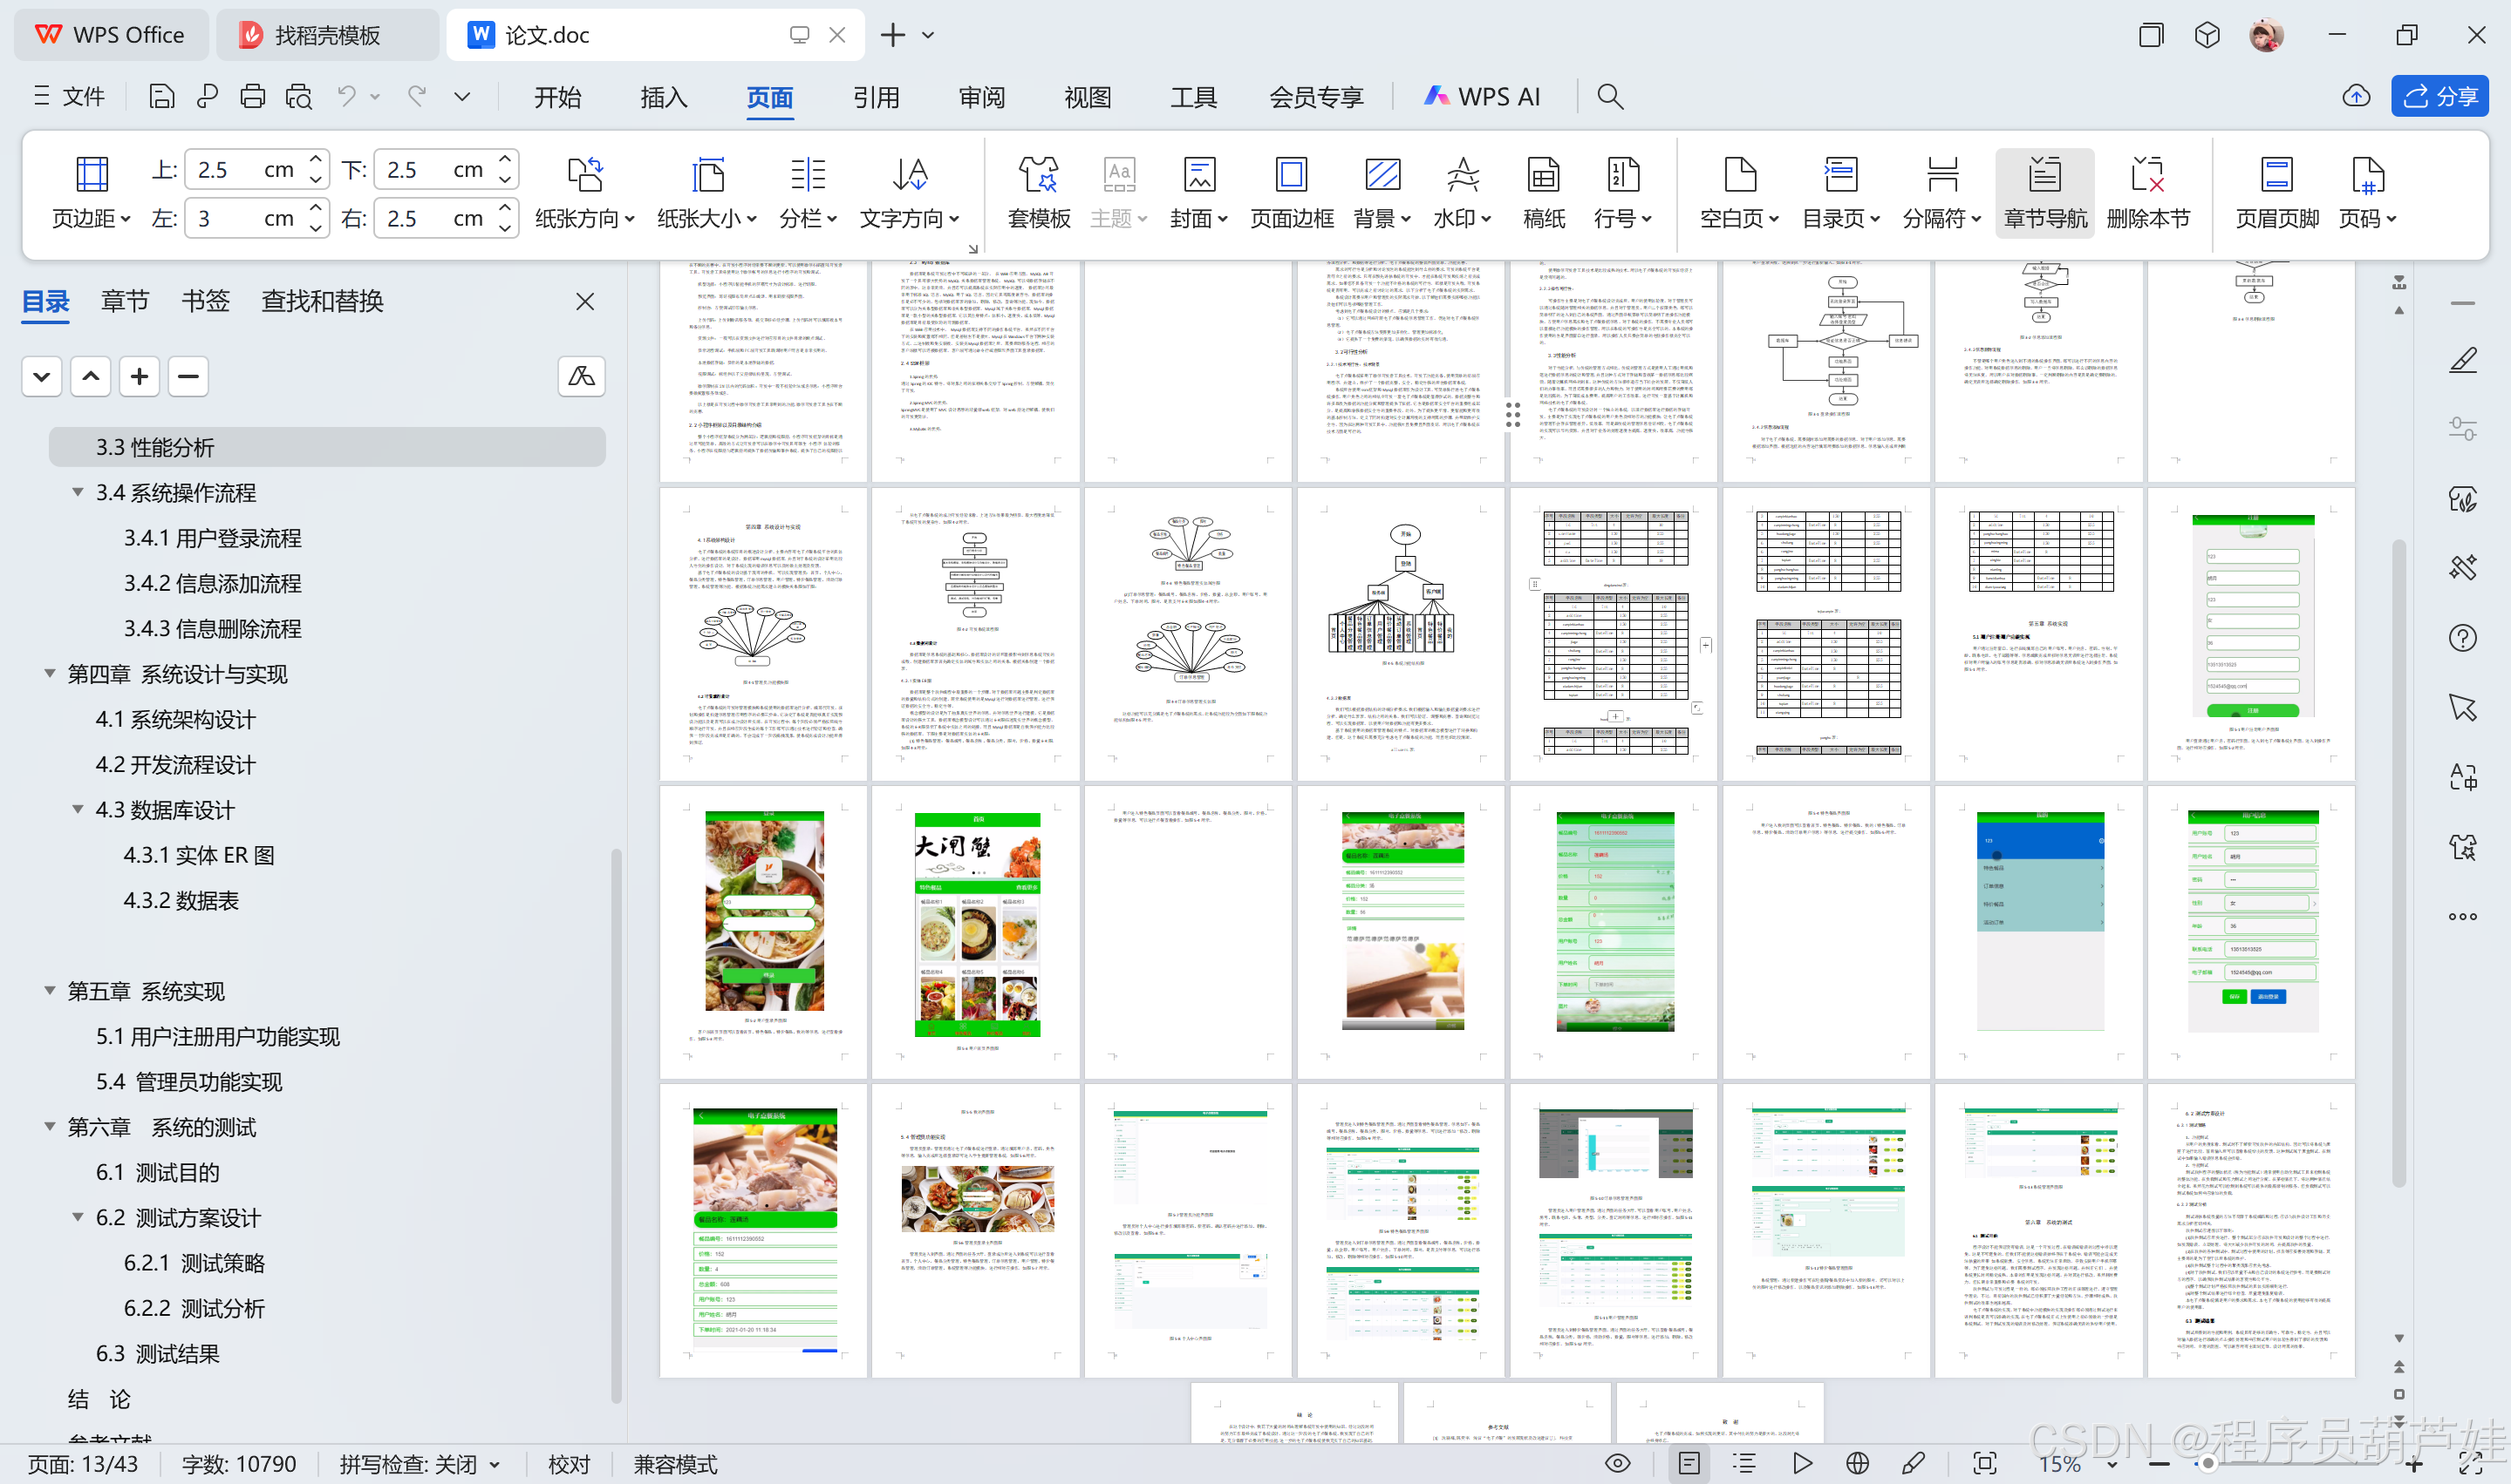This screenshot has height=1484, width=2511.
Task: Switch to page layout view in status bar
Action: pyautogui.click(x=1689, y=1463)
